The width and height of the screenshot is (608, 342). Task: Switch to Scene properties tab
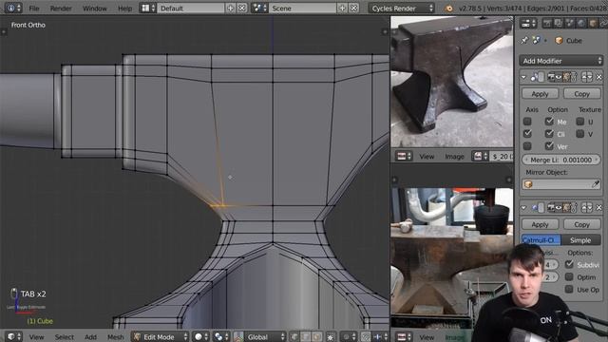click(569, 23)
